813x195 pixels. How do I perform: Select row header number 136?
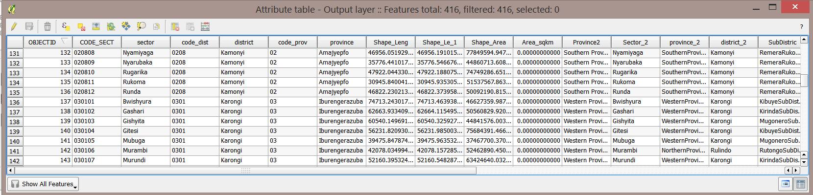[x=15, y=102]
